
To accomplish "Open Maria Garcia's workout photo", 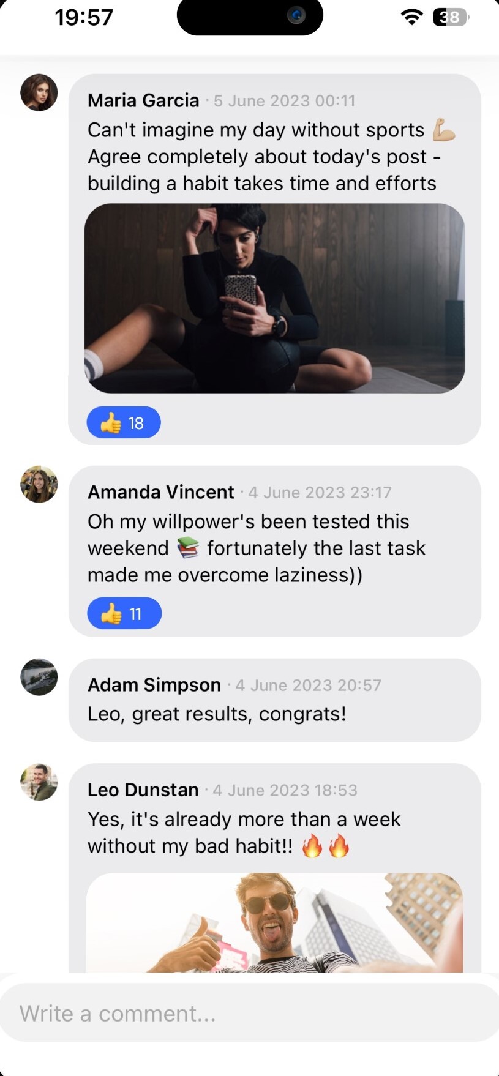I will click(275, 298).
